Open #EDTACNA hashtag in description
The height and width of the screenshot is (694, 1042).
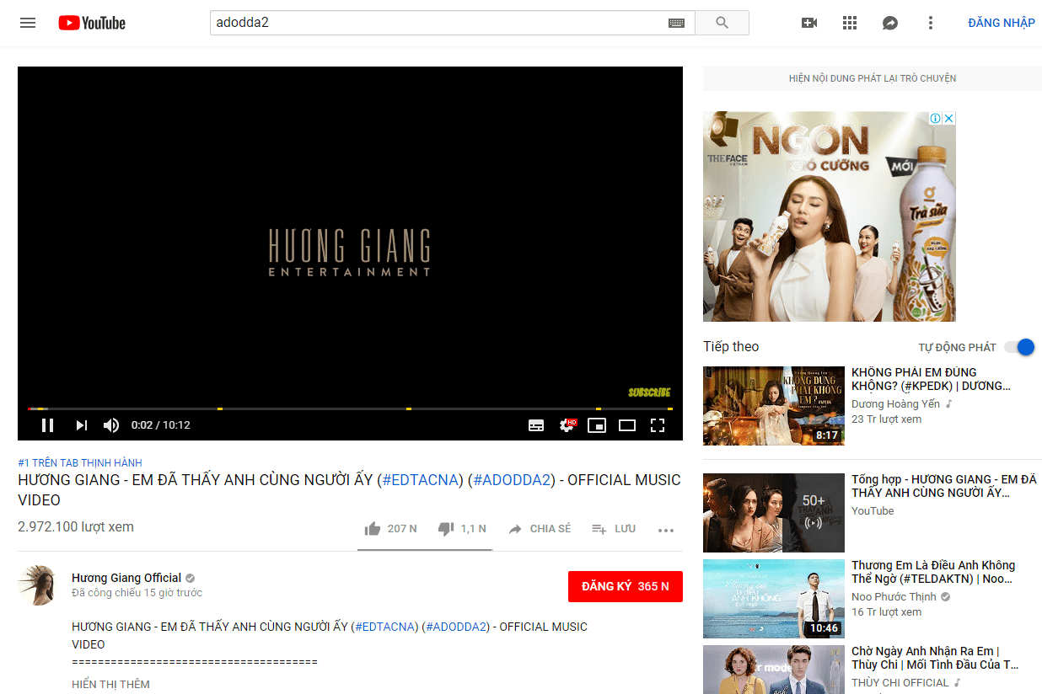point(386,627)
